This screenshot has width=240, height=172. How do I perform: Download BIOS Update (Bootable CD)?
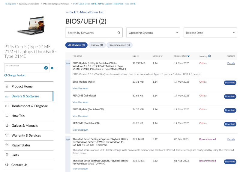[x=230, y=110]
